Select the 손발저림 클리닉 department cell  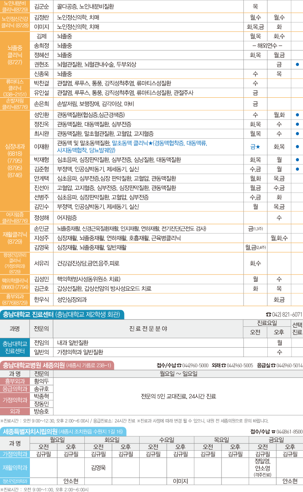pos(15,104)
